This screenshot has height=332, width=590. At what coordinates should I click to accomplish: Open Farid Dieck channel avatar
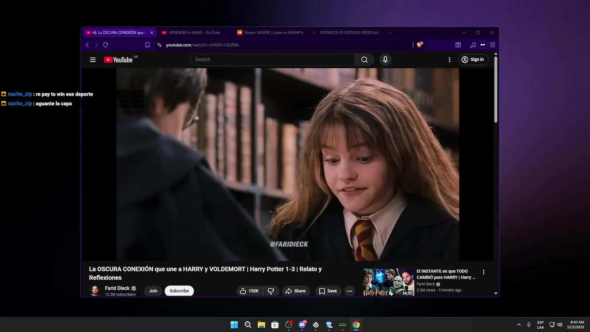pos(94,291)
